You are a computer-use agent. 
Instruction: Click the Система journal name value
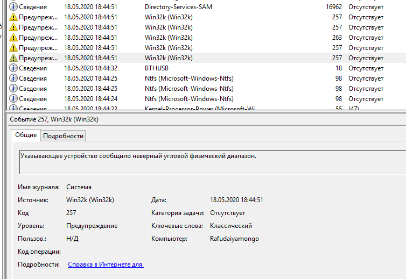coord(79,187)
